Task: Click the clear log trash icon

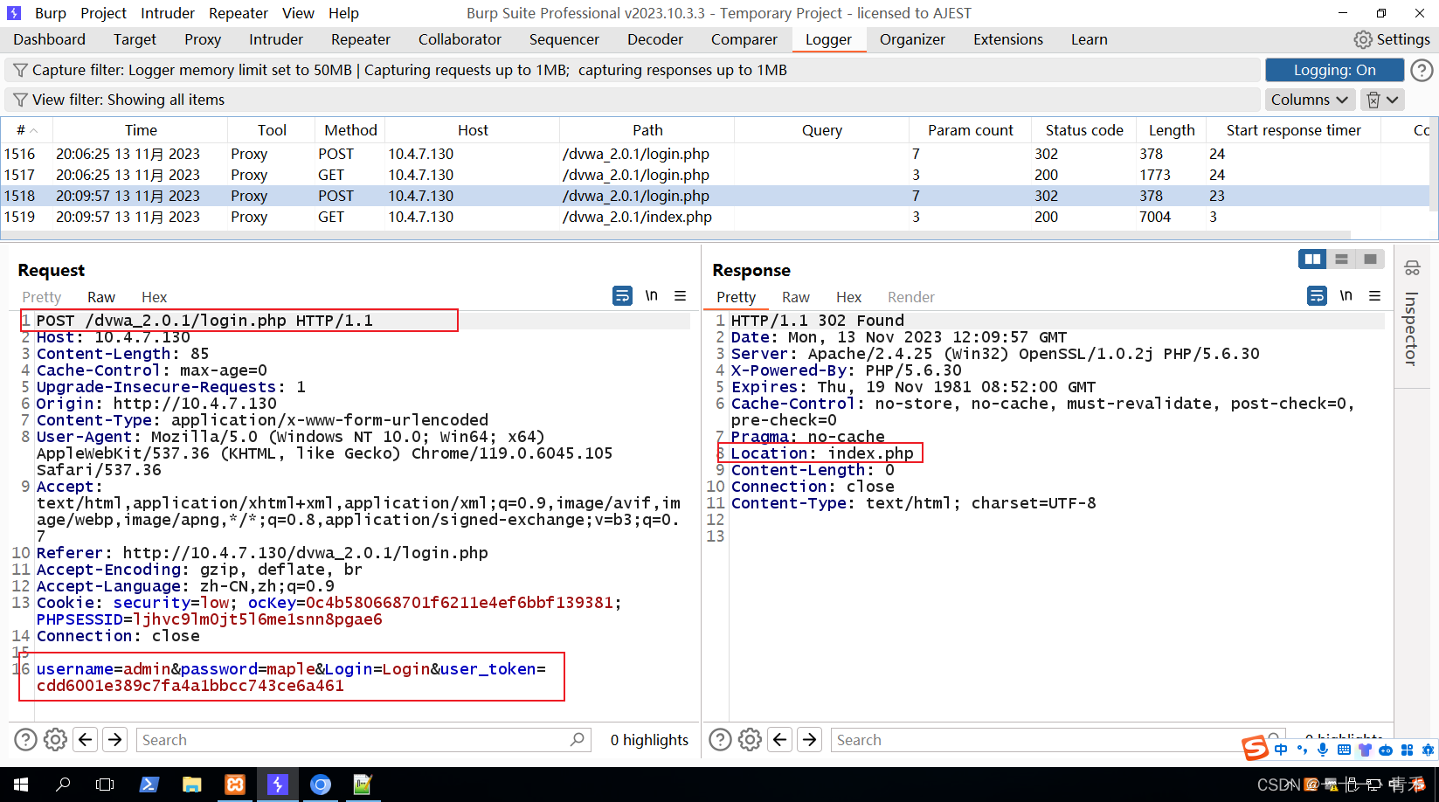Action: click(1373, 100)
